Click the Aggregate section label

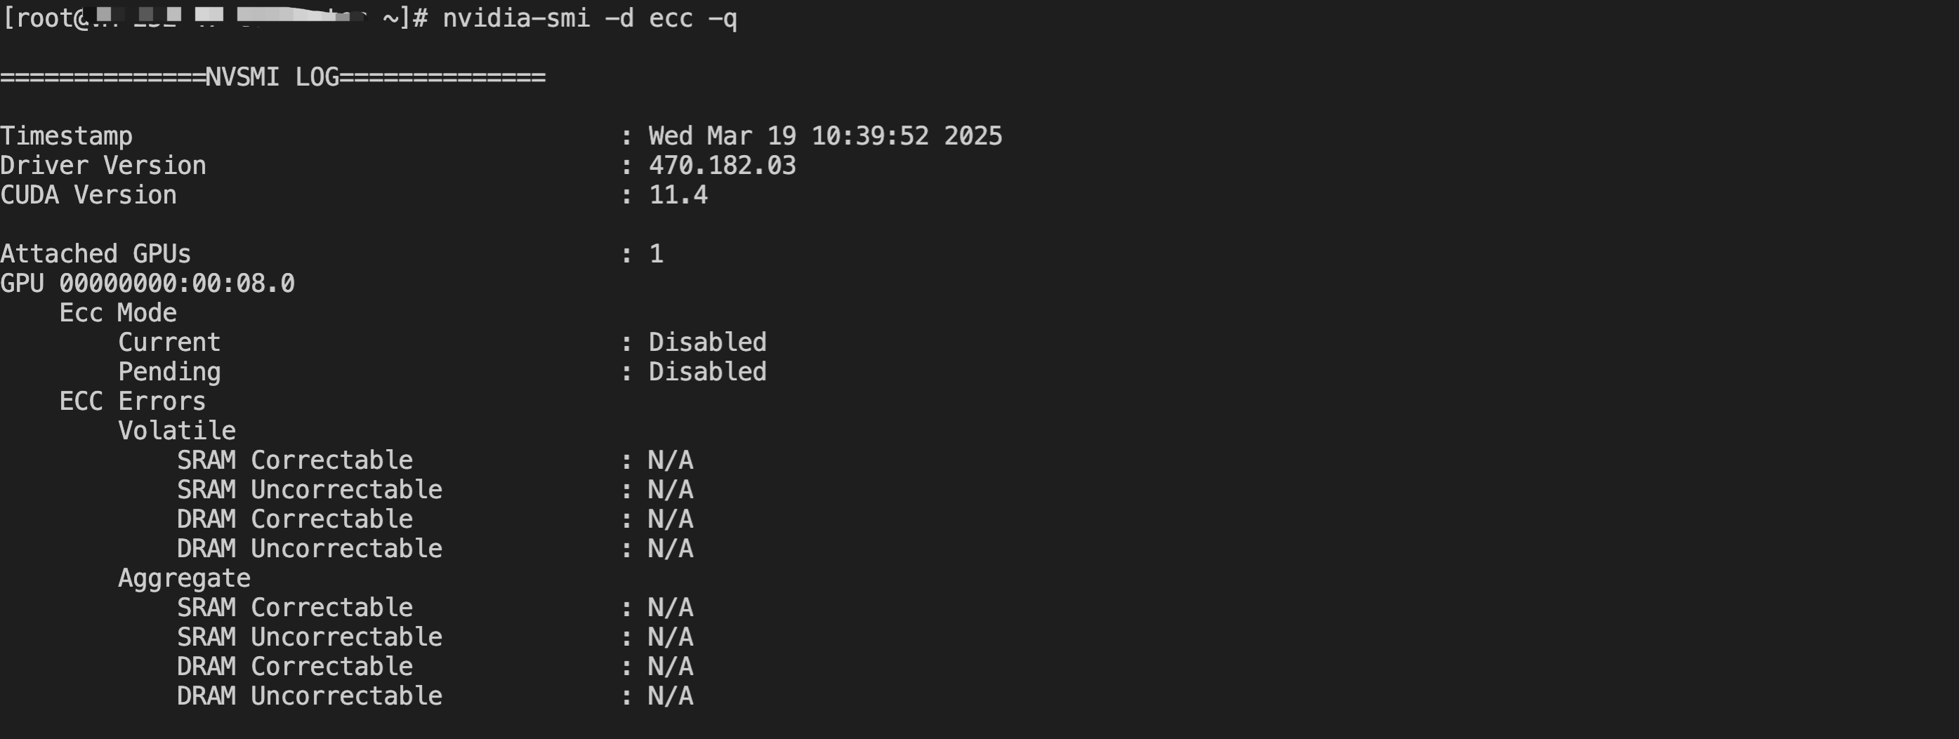point(184,578)
